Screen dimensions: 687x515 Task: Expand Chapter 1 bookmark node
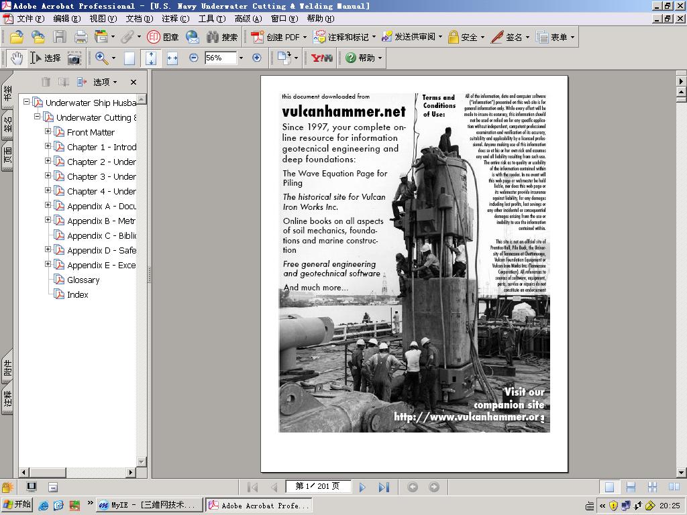click(48, 146)
